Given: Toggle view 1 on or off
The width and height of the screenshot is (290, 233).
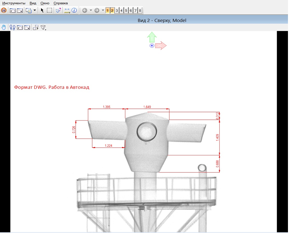Looking at the screenshot, I should 107,10.
